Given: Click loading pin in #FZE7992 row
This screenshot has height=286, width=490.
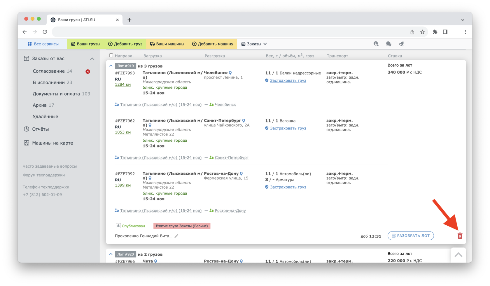Looking at the screenshot, I should (x=150, y=178).
